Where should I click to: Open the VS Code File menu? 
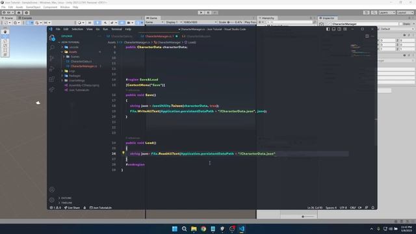tap(58, 29)
